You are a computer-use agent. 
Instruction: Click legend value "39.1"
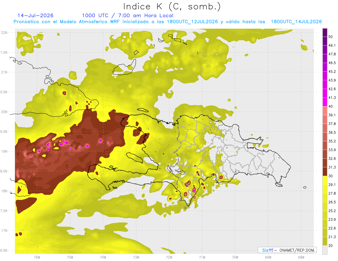pos(332,115)
